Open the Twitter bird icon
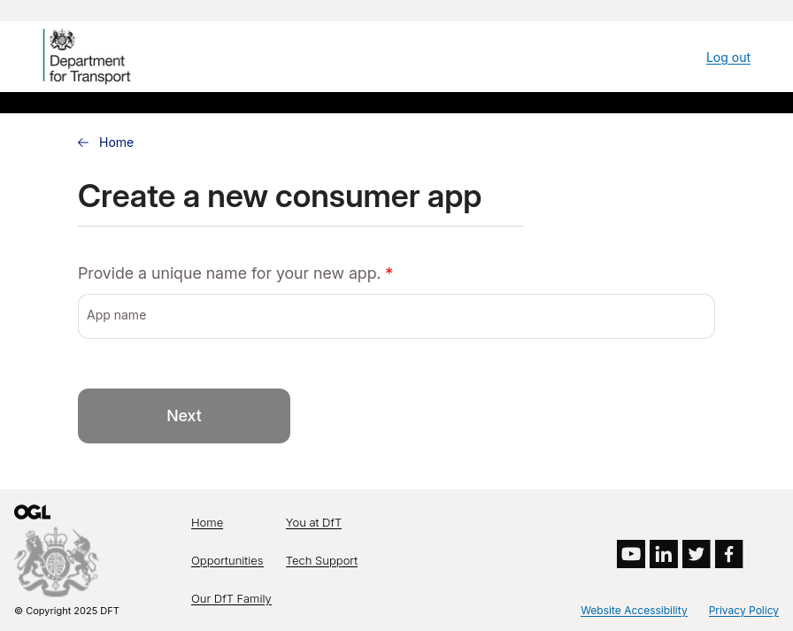 click(x=697, y=554)
